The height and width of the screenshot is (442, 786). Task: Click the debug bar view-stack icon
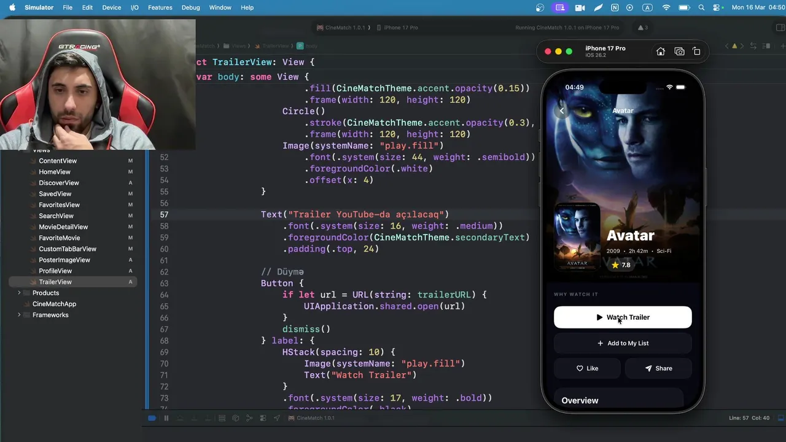coord(222,418)
